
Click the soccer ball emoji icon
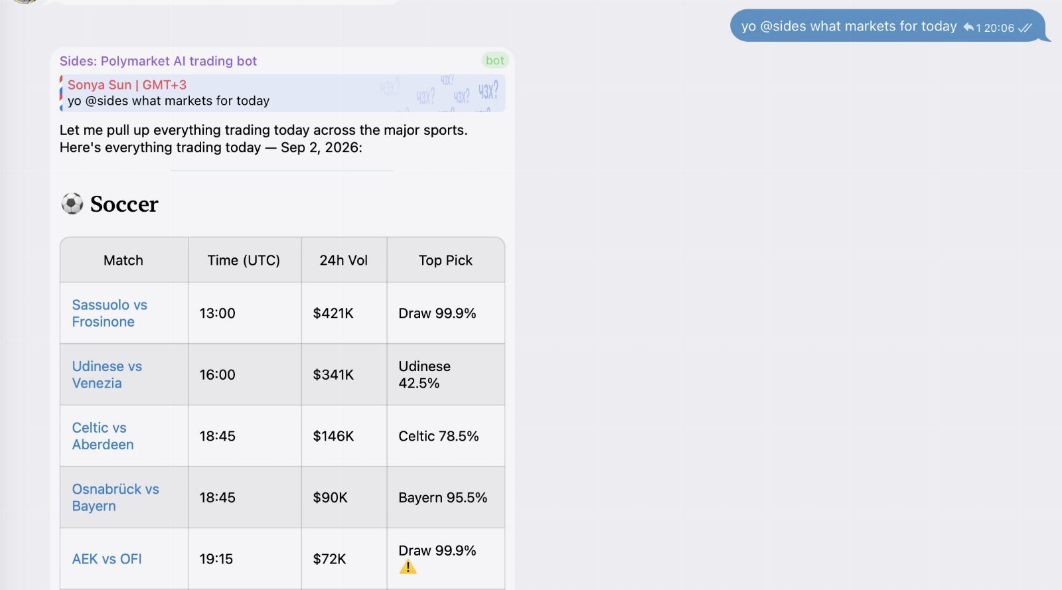pyautogui.click(x=72, y=203)
